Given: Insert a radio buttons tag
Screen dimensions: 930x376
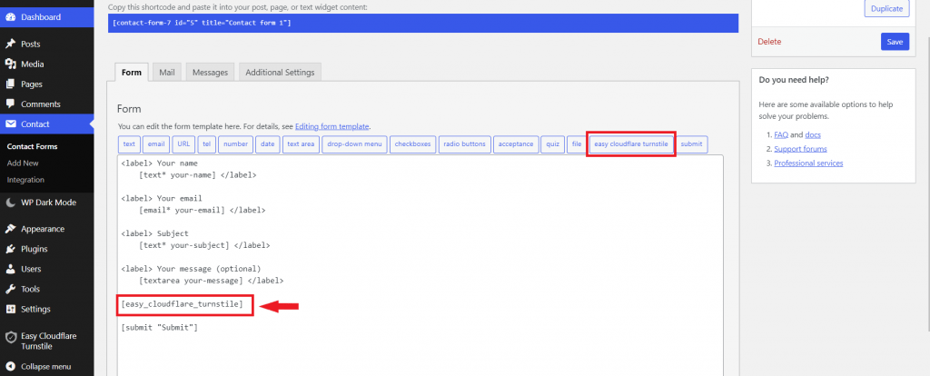Looking at the screenshot, I should (x=464, y=144).
